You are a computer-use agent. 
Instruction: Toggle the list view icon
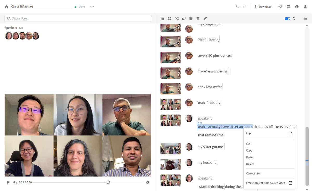(x=305, y=18)
